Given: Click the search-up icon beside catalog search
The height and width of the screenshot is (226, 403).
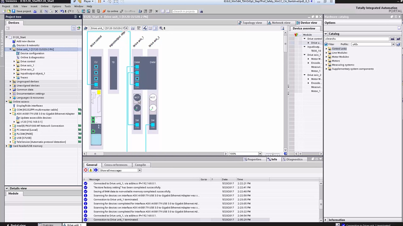Looking at the screenshot, I should (398, 39).
